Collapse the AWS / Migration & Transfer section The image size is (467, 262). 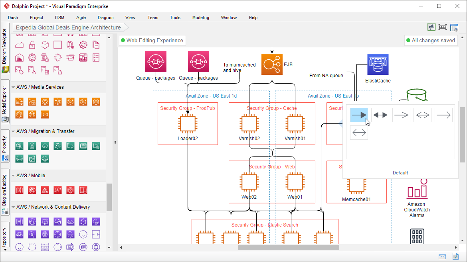coord(13,131)
